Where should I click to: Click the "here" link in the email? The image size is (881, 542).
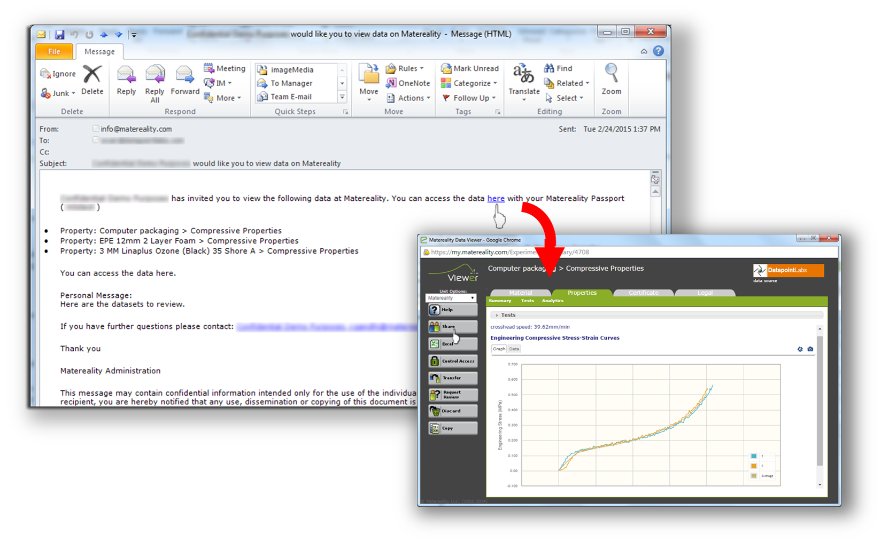(496, 198)
